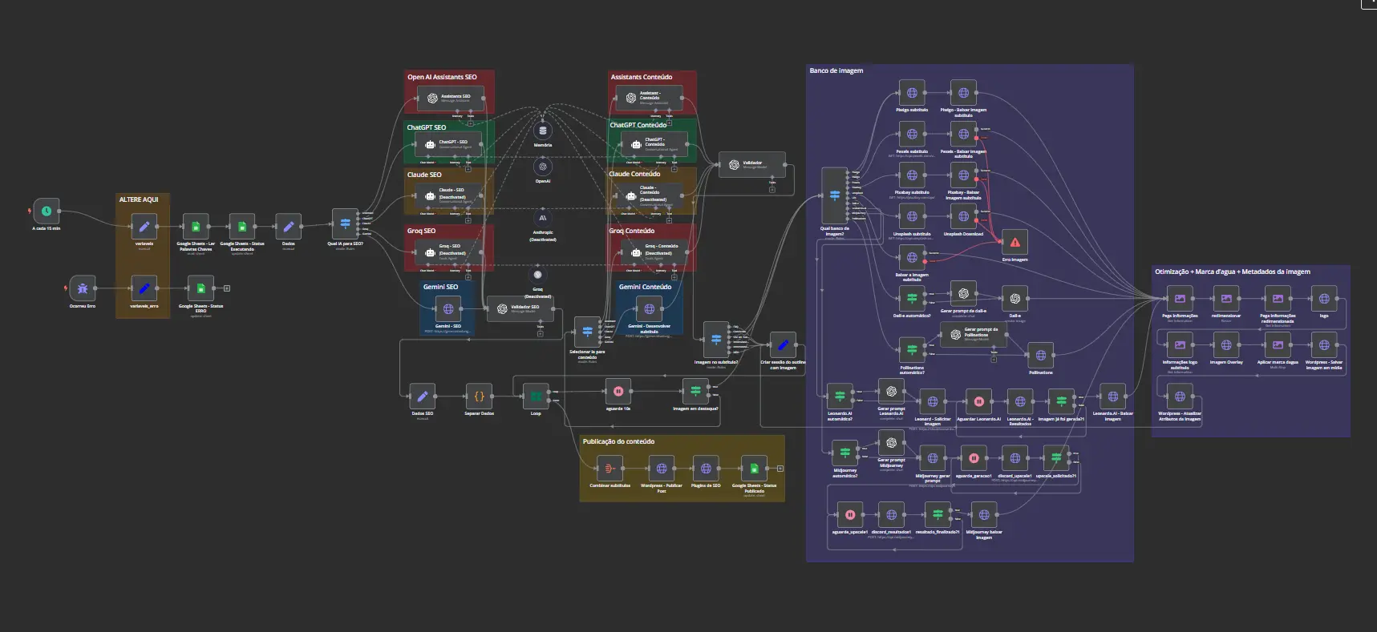Open the 'Erro imagem' stop-and-error node
Viewport: 1377px width, 632px height.
(x=1015, y=243)
